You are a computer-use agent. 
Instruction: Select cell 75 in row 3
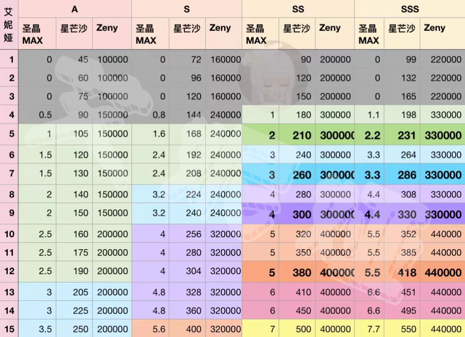(x=74, y=96)
